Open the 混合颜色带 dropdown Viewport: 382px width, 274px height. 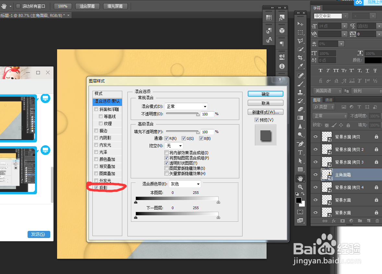[185, 184]
